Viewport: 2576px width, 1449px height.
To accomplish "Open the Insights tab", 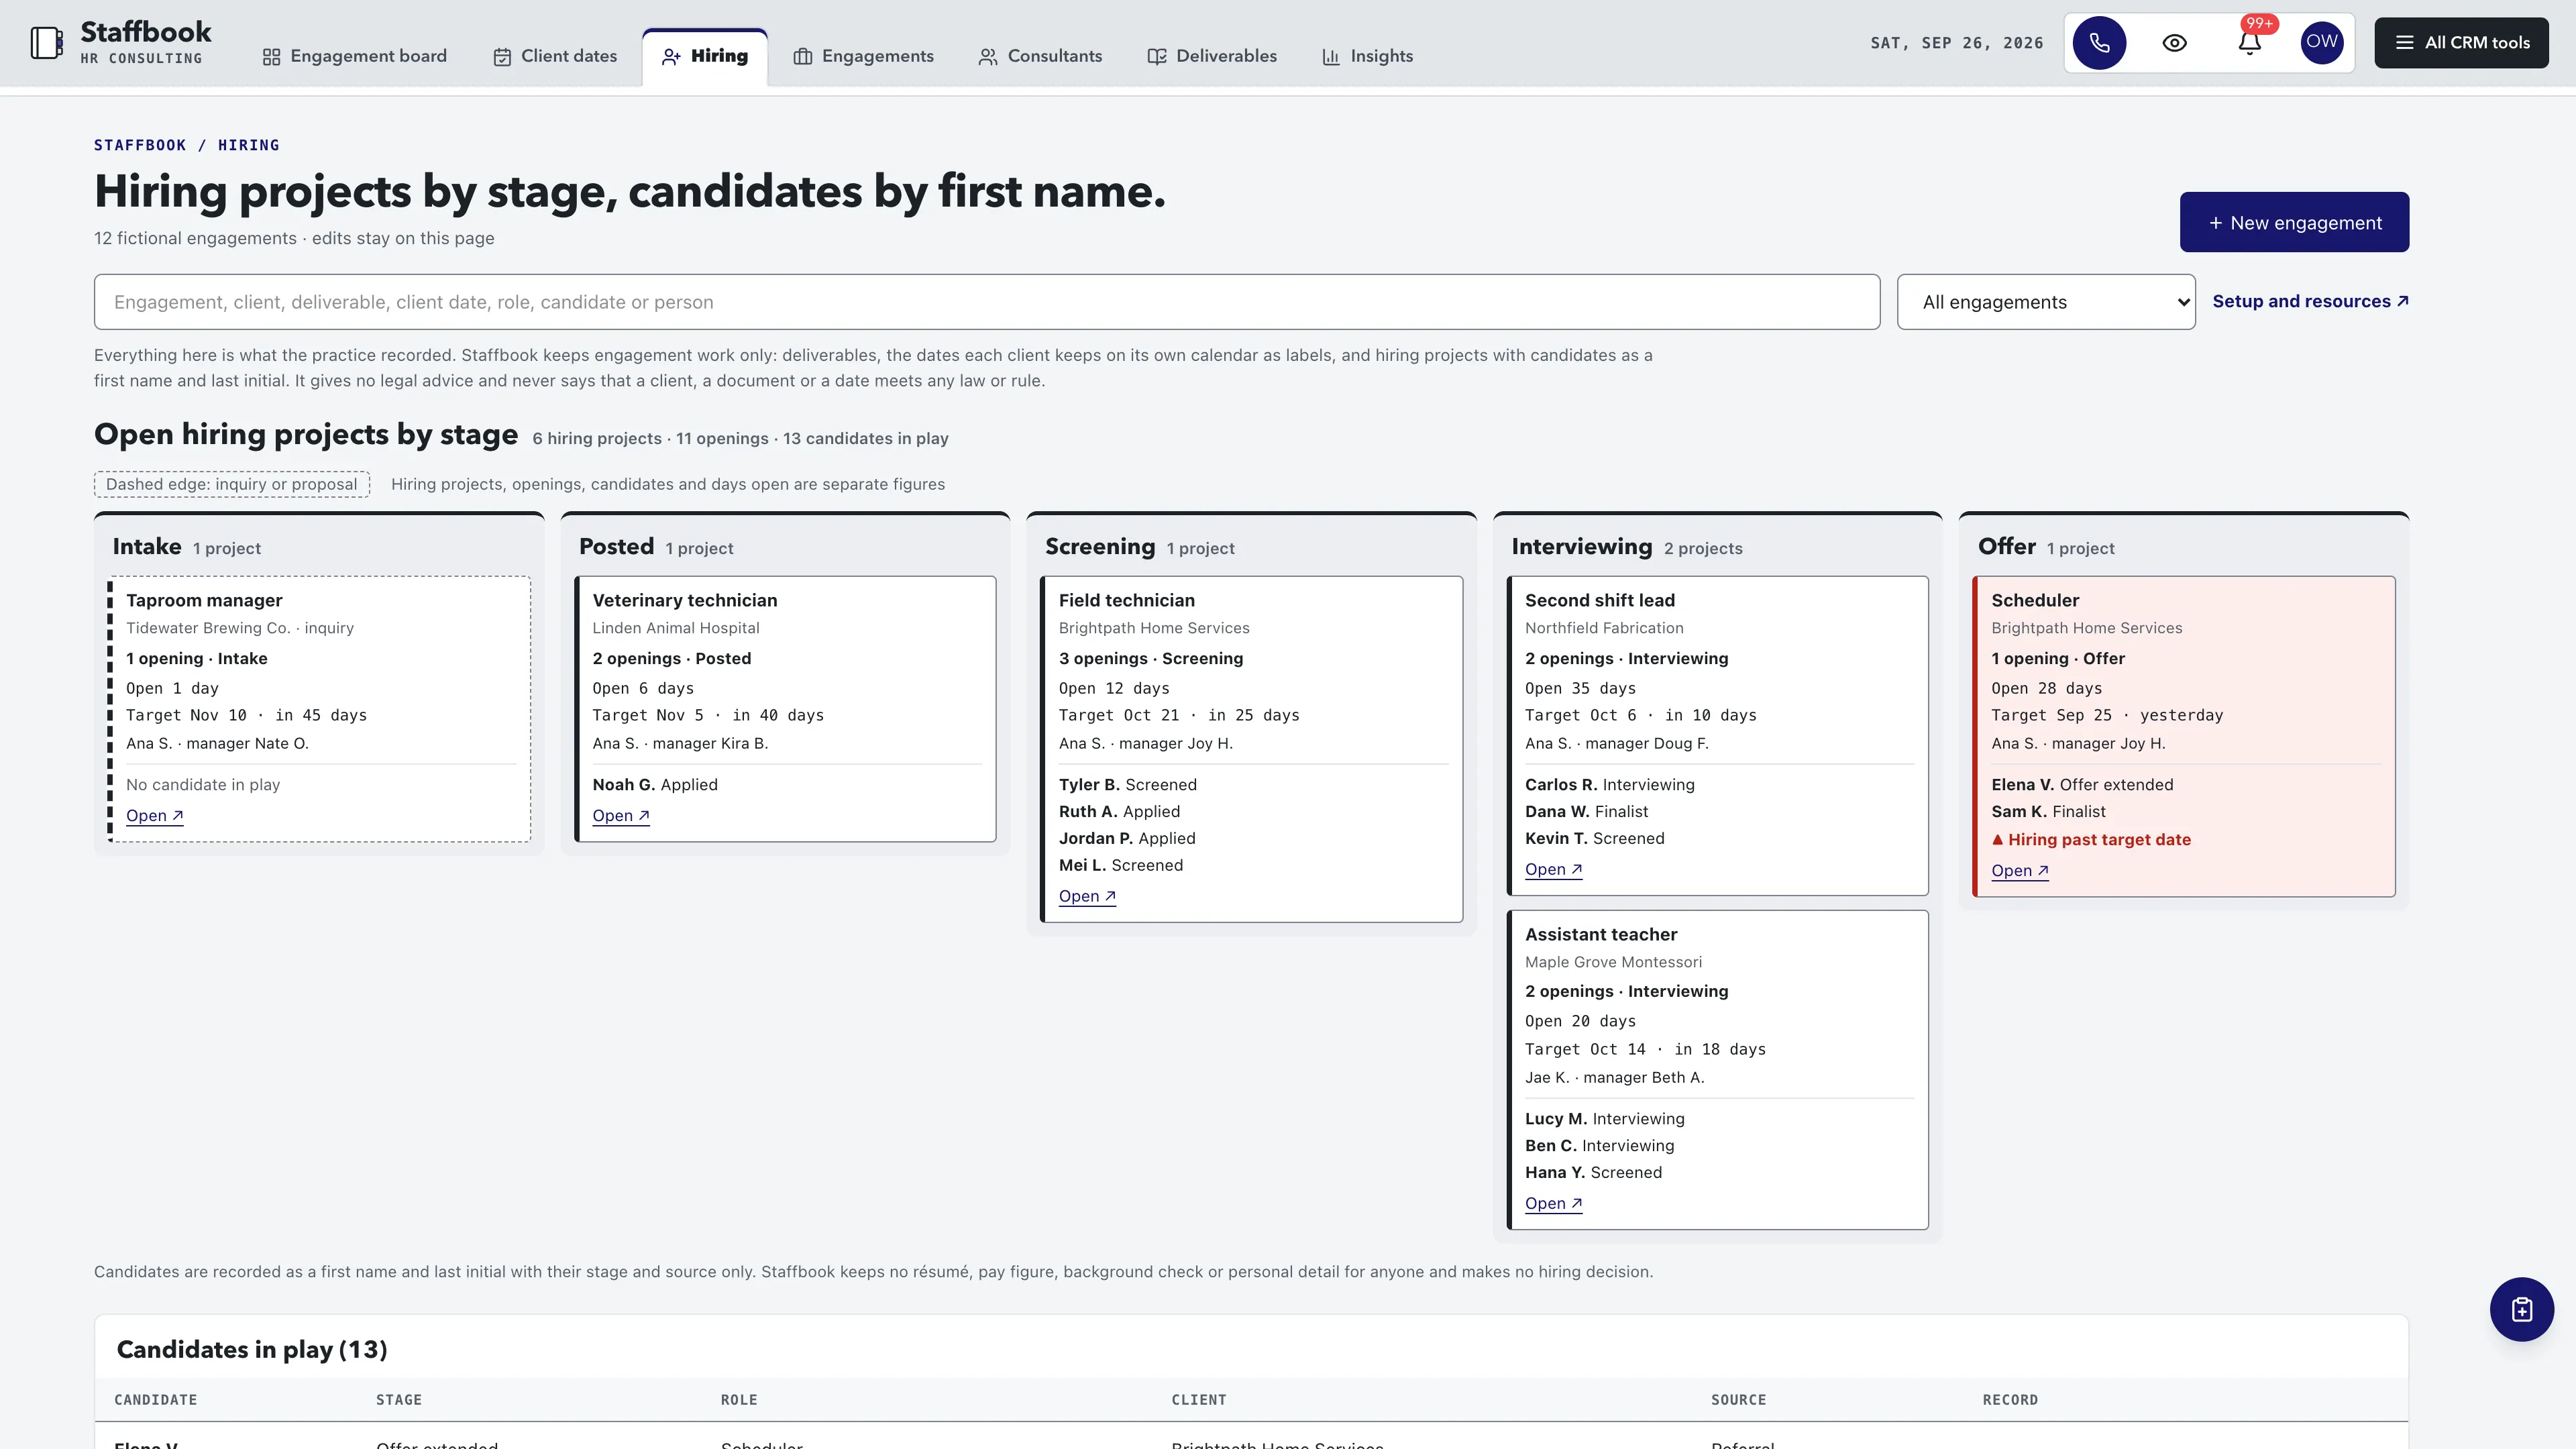I will [x=1367, y=57].
